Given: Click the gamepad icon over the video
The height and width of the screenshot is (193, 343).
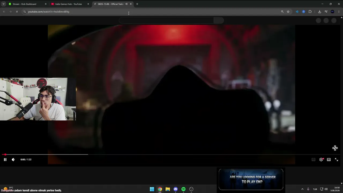Looking at the screenshot, I should [335, 148].
